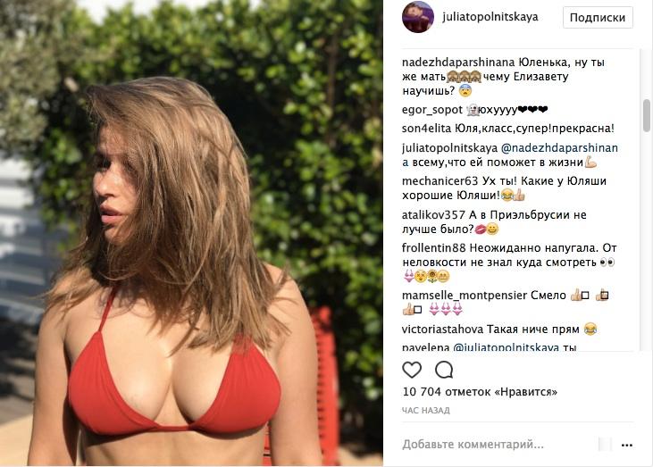Click the Подписки following button

pos(598,18)
